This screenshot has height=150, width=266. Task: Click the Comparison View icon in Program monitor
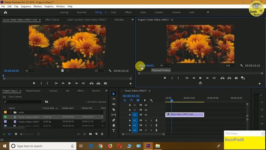click(243, 78)
